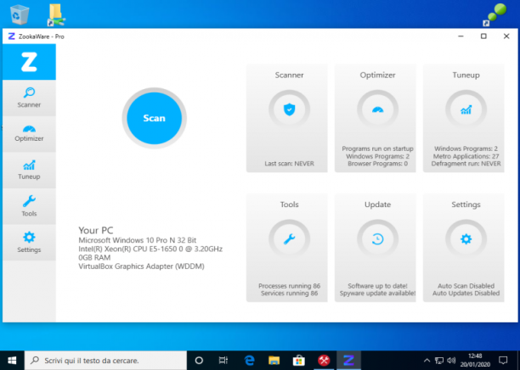Open the notification center icon
The image size is (520, 370).
pos(503,361)
